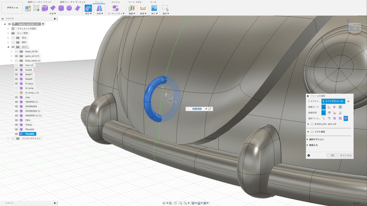
Task: Choose translation transform mode icon
Action: pyautogui.click(x=329, y=107)
